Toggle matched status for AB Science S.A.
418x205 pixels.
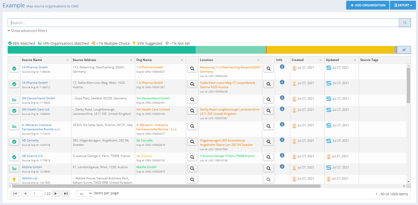(14, 157)
